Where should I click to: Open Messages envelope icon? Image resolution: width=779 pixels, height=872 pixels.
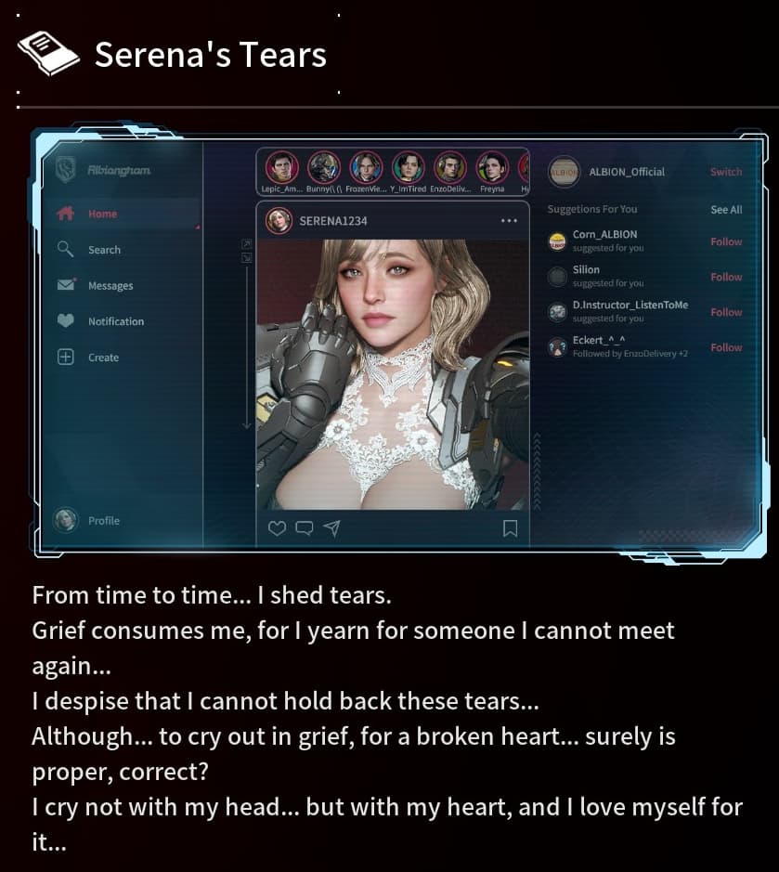coord(66,285)
